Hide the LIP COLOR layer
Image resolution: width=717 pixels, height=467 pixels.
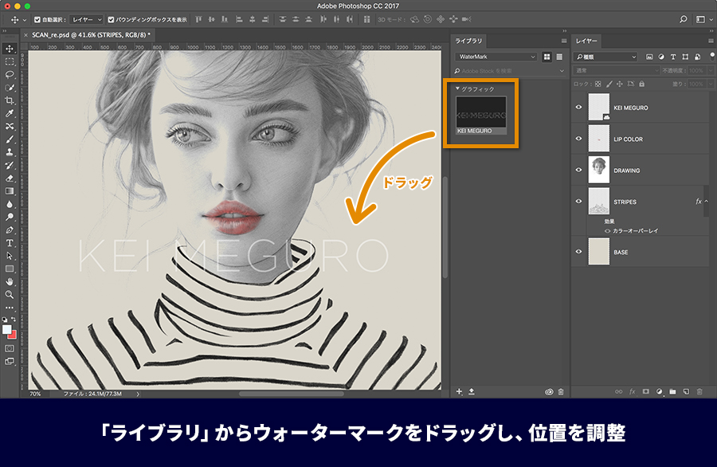(x=578, y=139)
